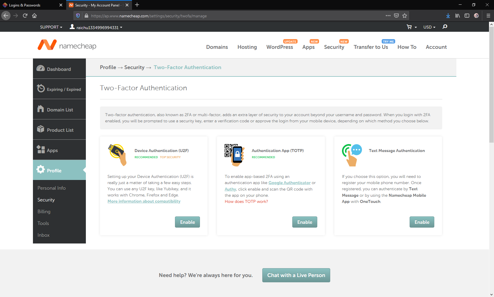The height and width of the screenshot is (297, 494).
Task: Open Billing in profile submenu
Action: [44, 211]
